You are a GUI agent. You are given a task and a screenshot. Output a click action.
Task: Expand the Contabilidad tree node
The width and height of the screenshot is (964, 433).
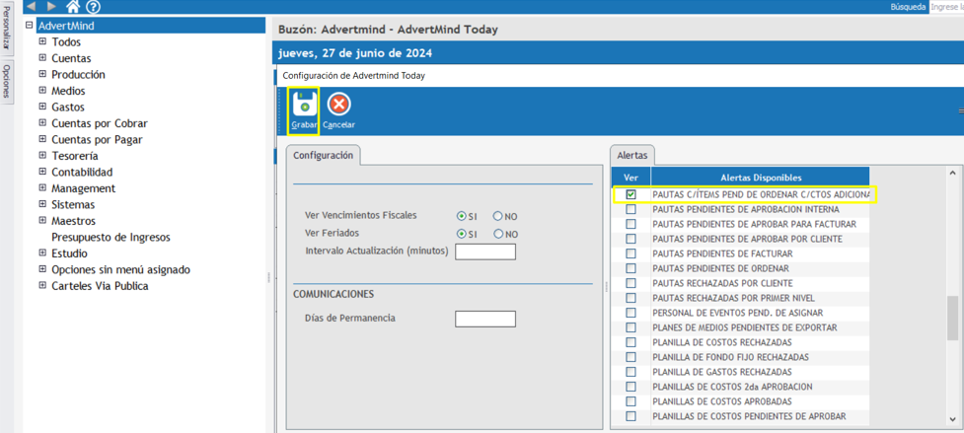(42, 172)
